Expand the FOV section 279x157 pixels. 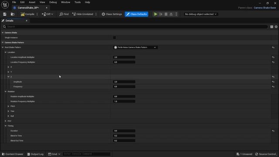6,121
